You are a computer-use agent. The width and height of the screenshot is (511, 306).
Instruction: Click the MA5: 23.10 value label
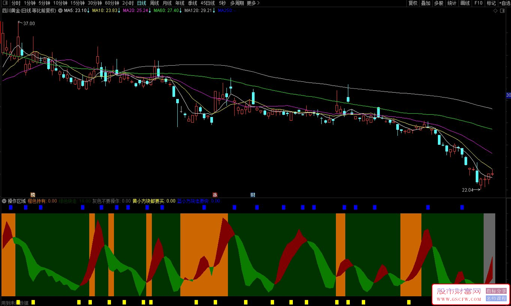(75, 11)
